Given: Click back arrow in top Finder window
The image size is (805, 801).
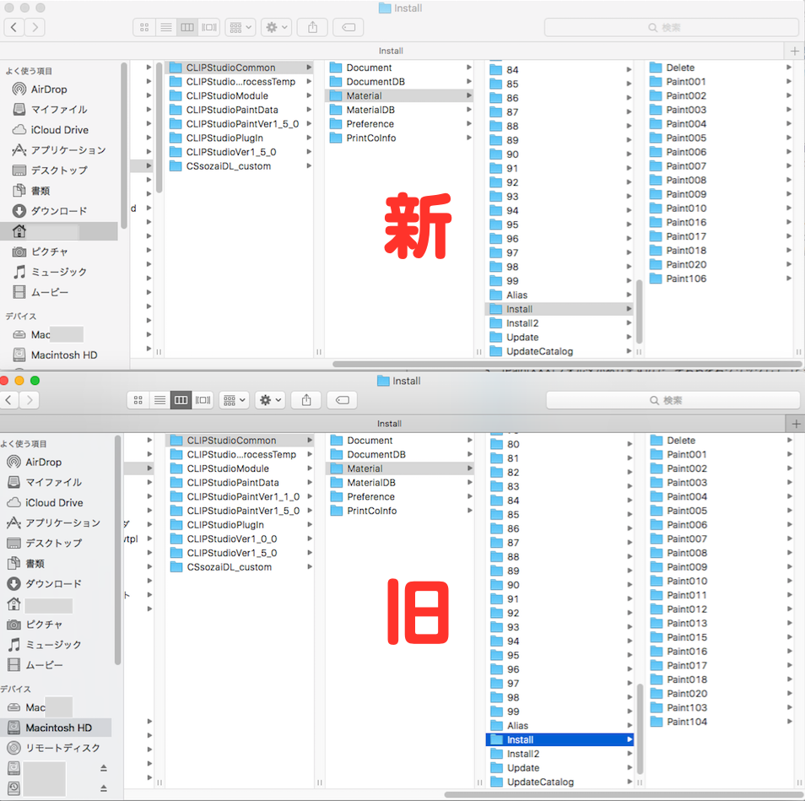Looking at the screenshot, I should coord(14,27).
